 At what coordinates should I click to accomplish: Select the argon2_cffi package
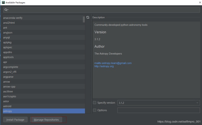[x=44, y=72]
